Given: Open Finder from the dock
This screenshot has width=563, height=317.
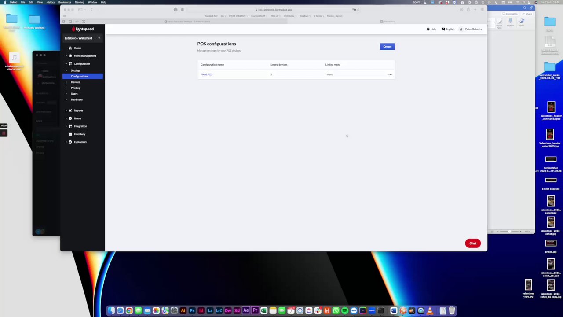Looking at the screenshot, I should (111, 311).
